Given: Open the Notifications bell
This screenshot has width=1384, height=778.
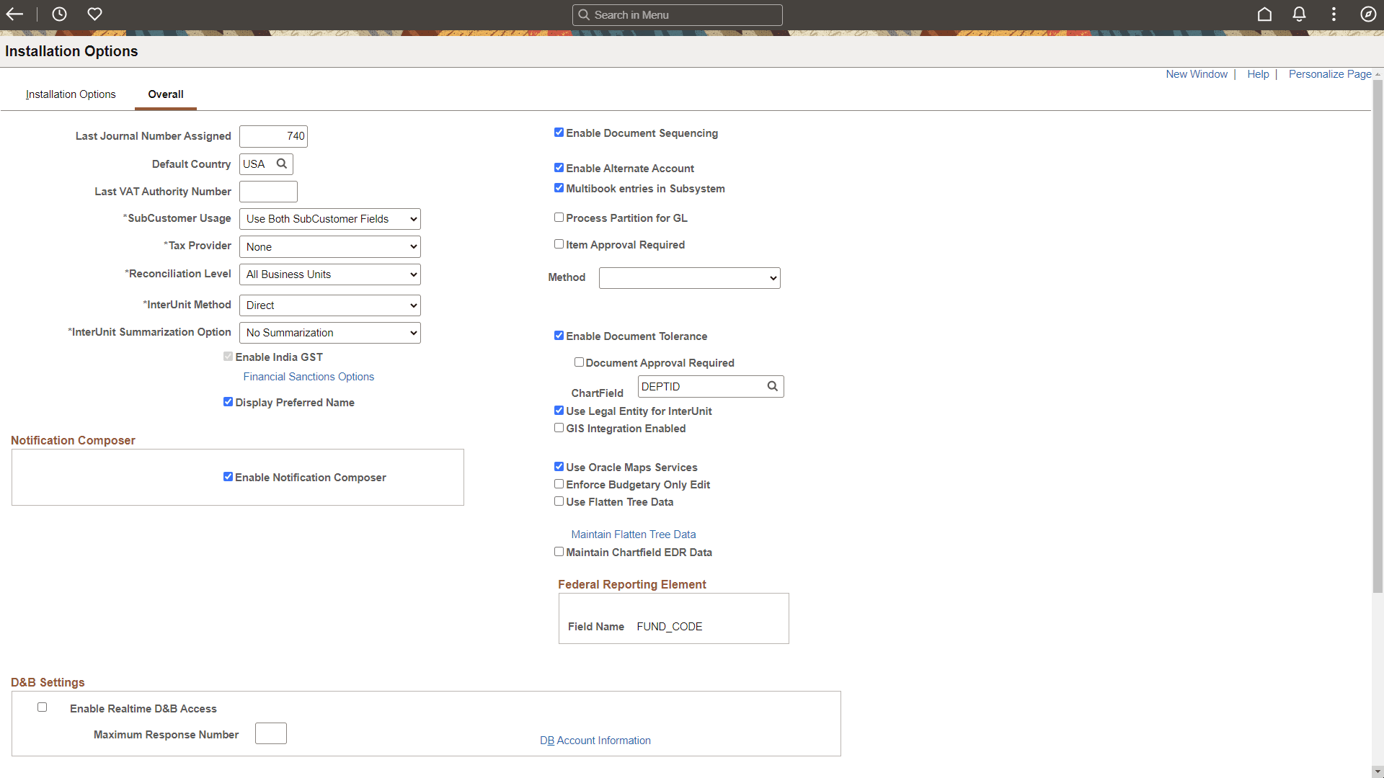Looking at the screenshot, I should [1299, 14].
